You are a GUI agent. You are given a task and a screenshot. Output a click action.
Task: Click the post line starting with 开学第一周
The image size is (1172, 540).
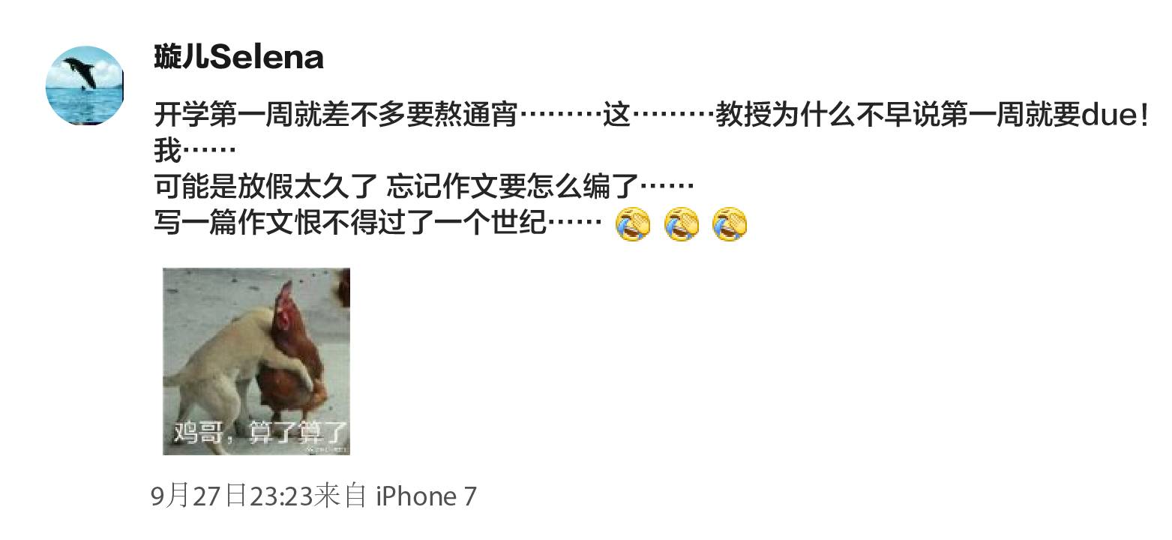[651, 116]
